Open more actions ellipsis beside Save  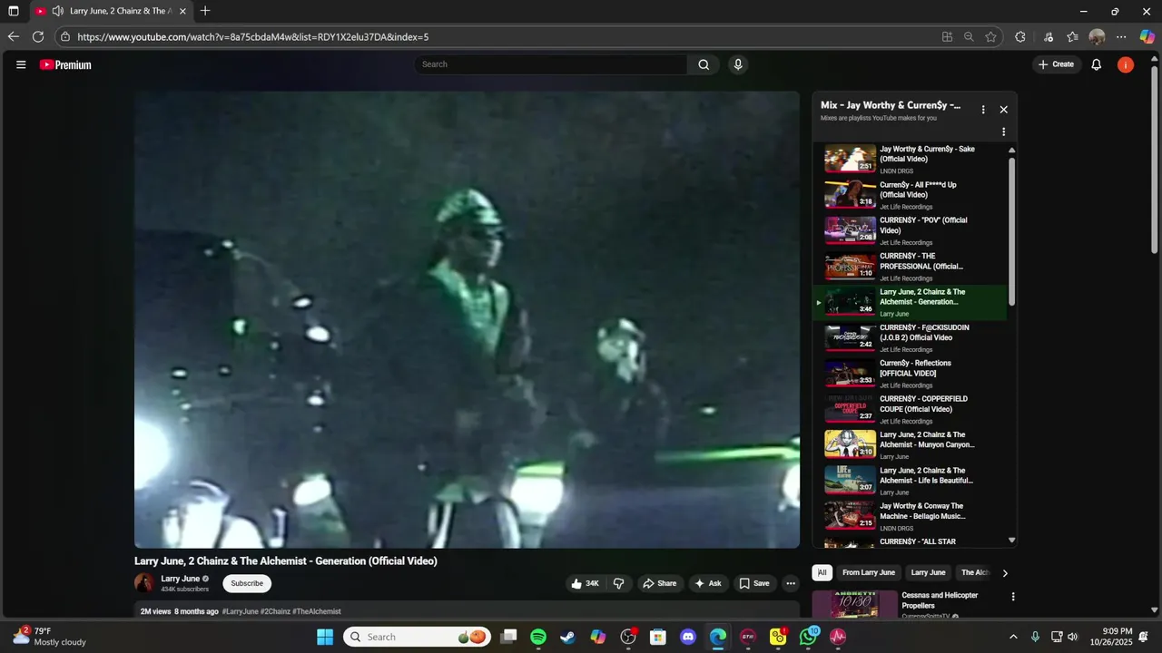click(791, 583)
